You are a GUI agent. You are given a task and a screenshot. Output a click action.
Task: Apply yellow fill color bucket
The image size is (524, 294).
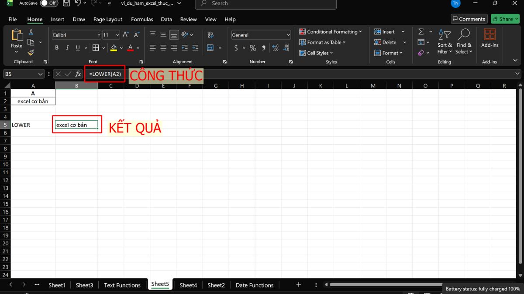[x=114, y=48]
